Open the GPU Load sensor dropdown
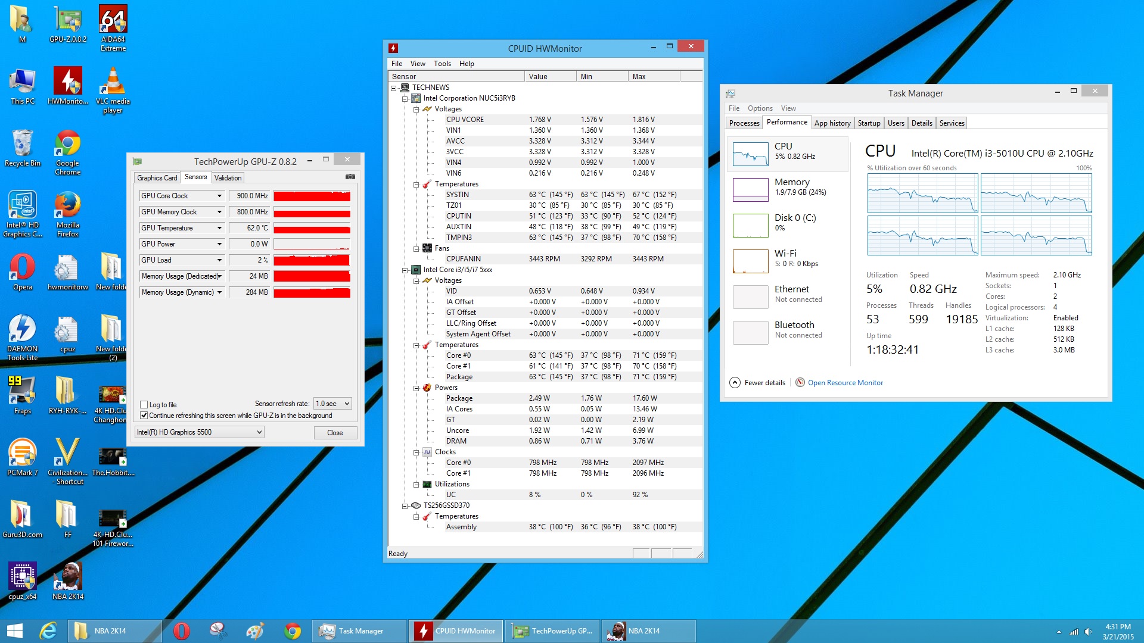The height and width of the screenshot is (643, 1144). coord(219,260)
